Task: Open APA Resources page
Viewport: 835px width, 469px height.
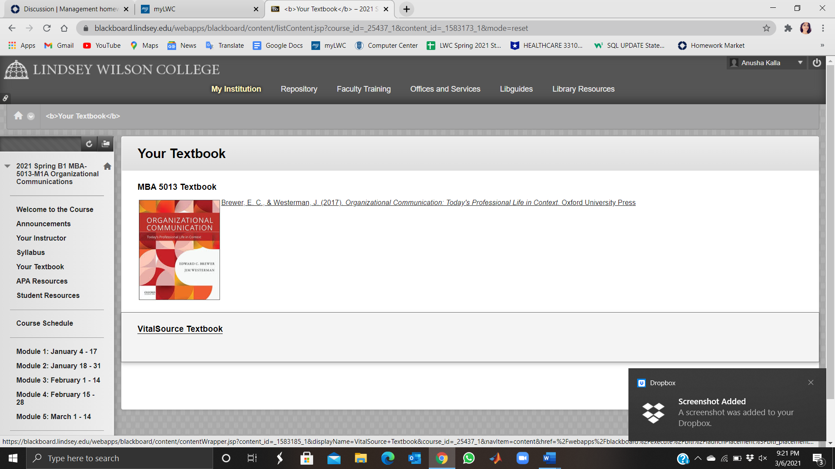Action: click(x=42, y=281)
